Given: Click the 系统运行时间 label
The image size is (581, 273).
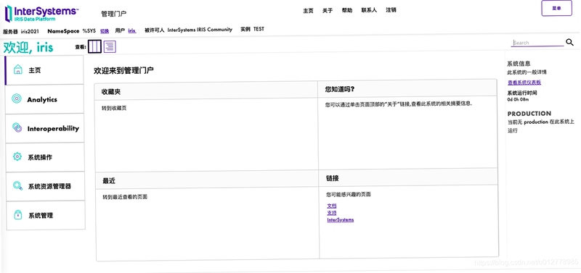Looking at the screenshot, I should coord(521,93).
